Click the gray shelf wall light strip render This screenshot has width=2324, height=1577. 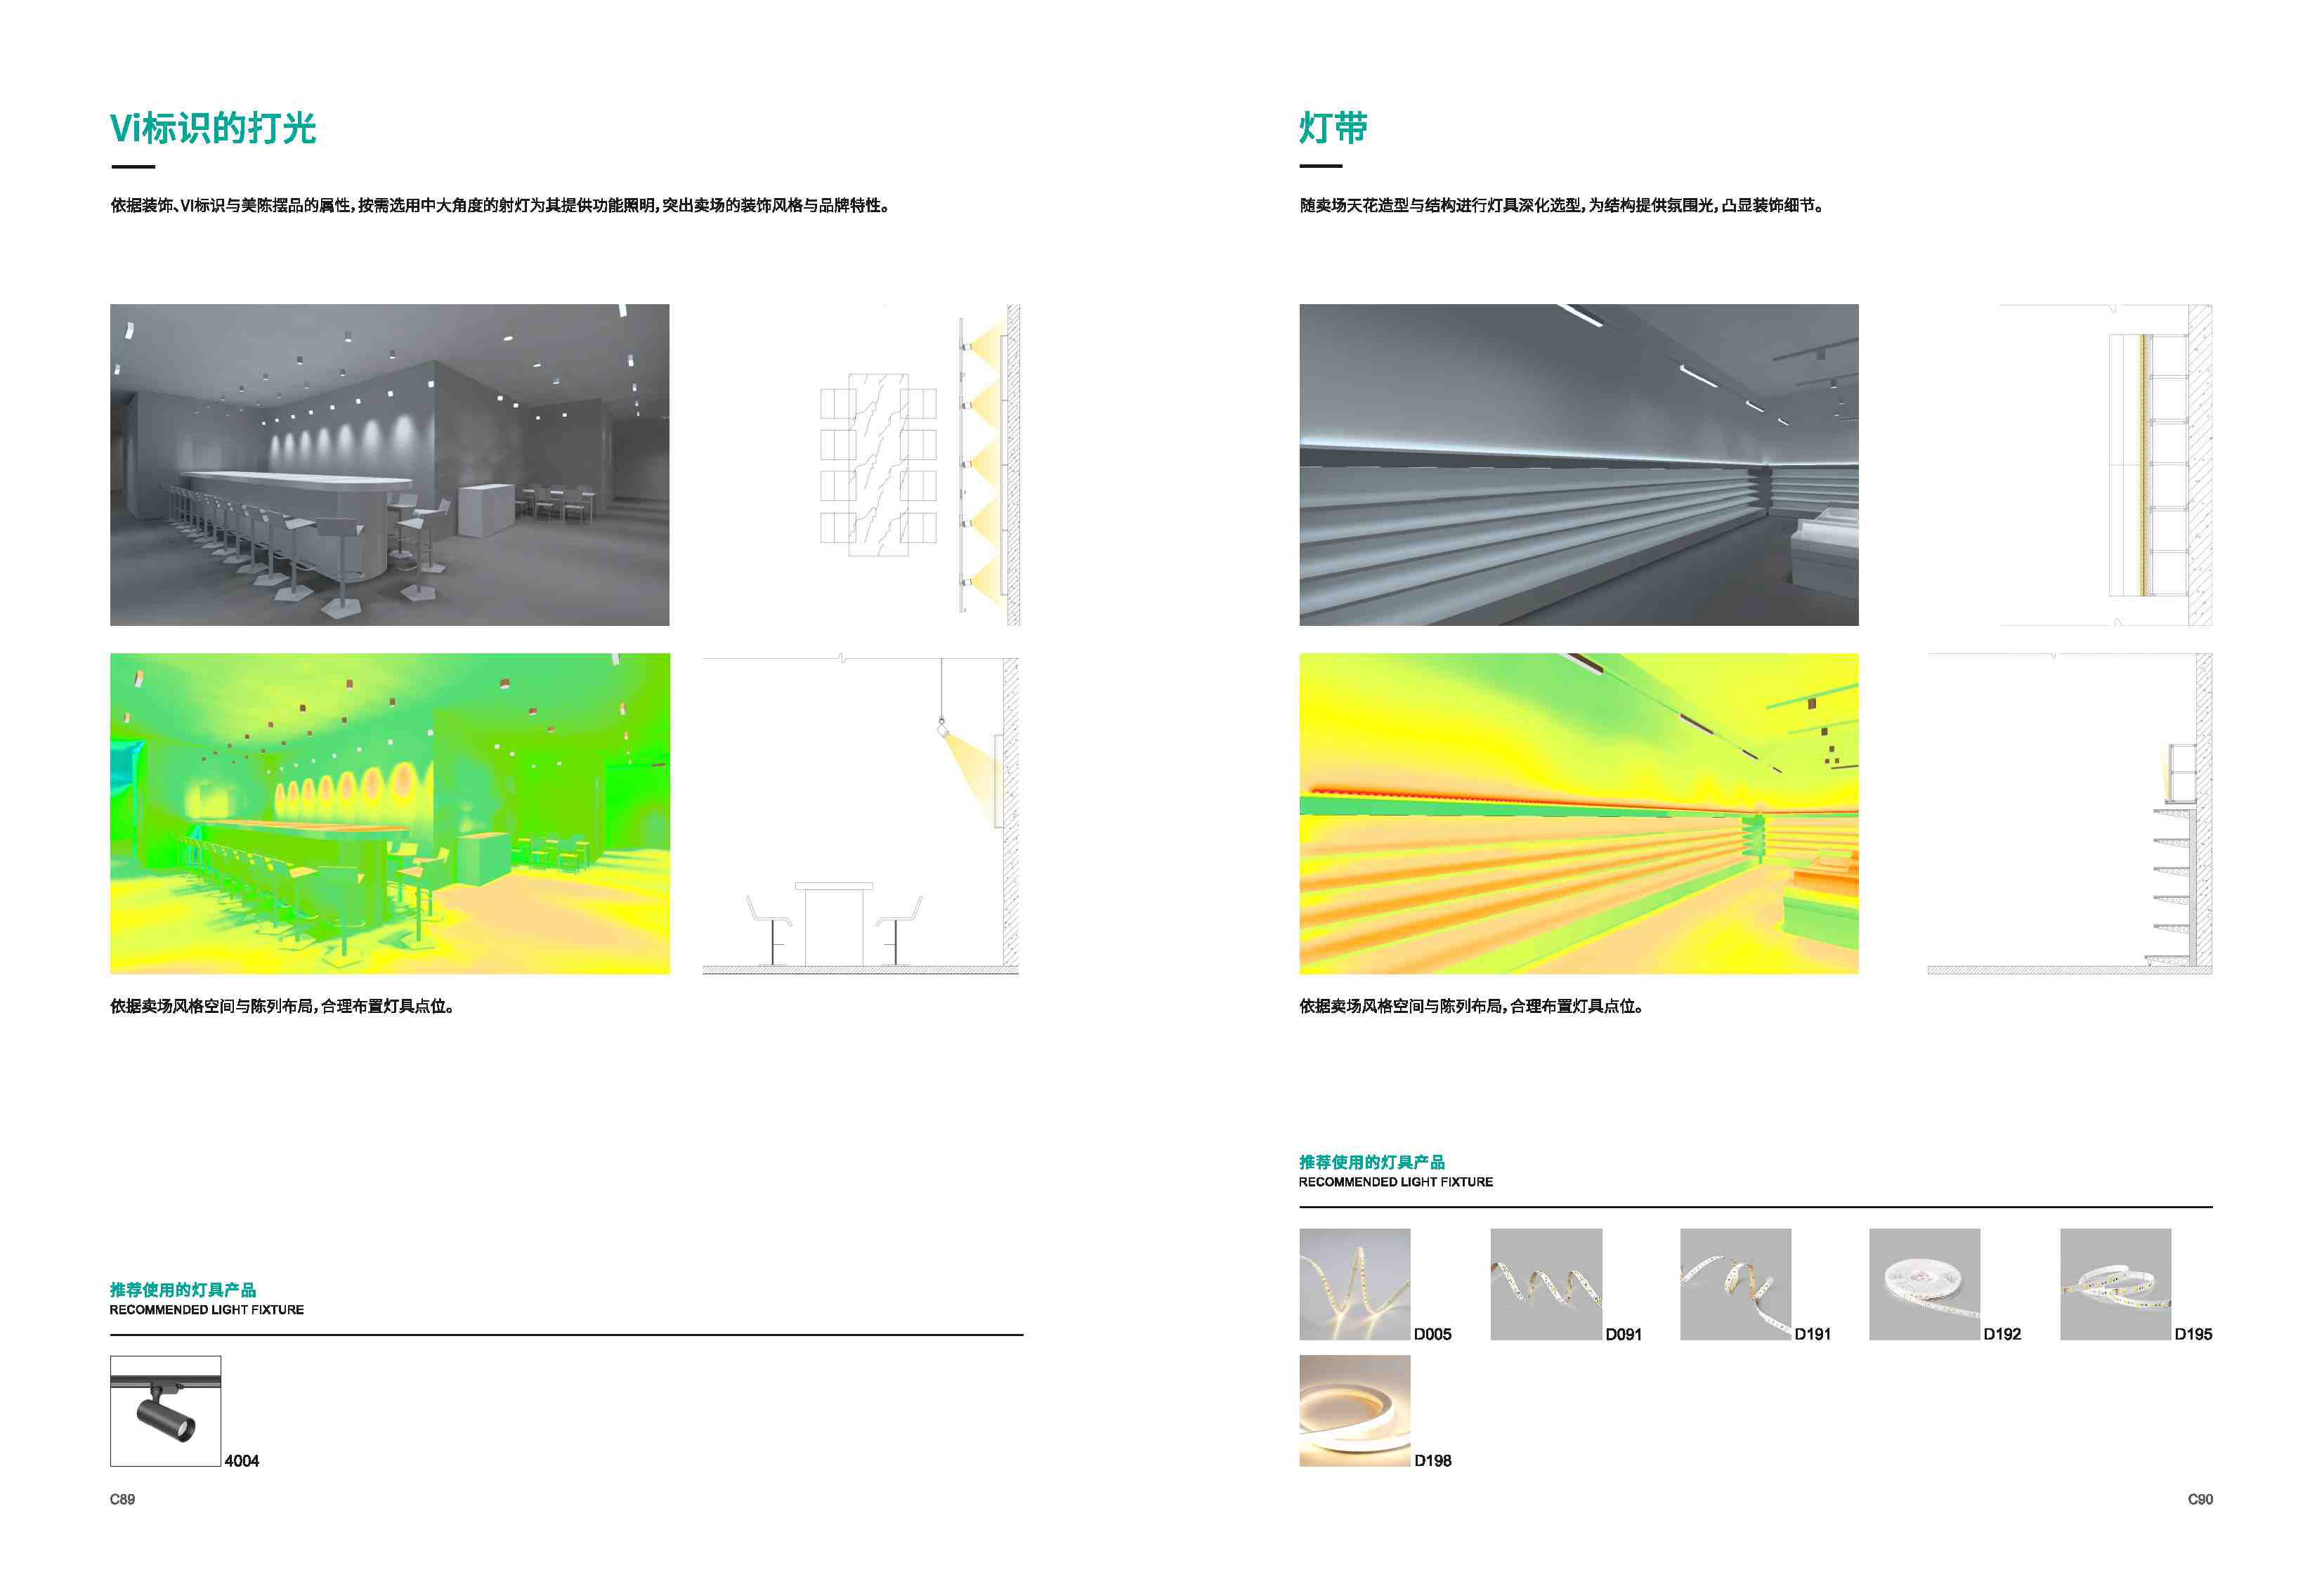[x=1579, y=465]
